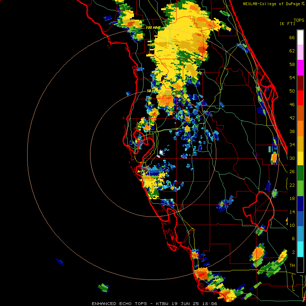
Task: Select the 2 legend value
Action: coord(293,252)
